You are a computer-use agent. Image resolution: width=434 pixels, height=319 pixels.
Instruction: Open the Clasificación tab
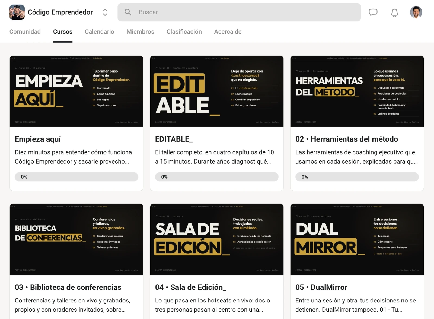[184, 32]
